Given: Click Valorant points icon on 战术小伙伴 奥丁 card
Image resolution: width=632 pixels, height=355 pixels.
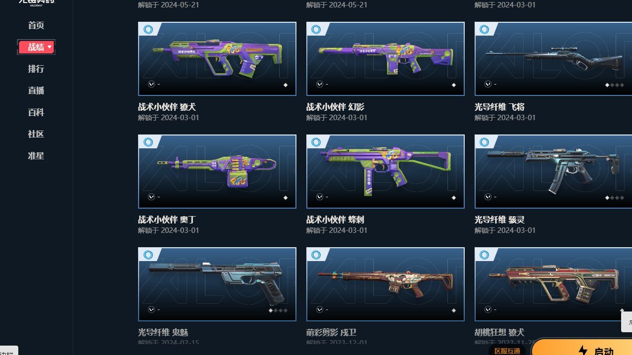Looking at the screenshot, I should [x=151, y=197].
